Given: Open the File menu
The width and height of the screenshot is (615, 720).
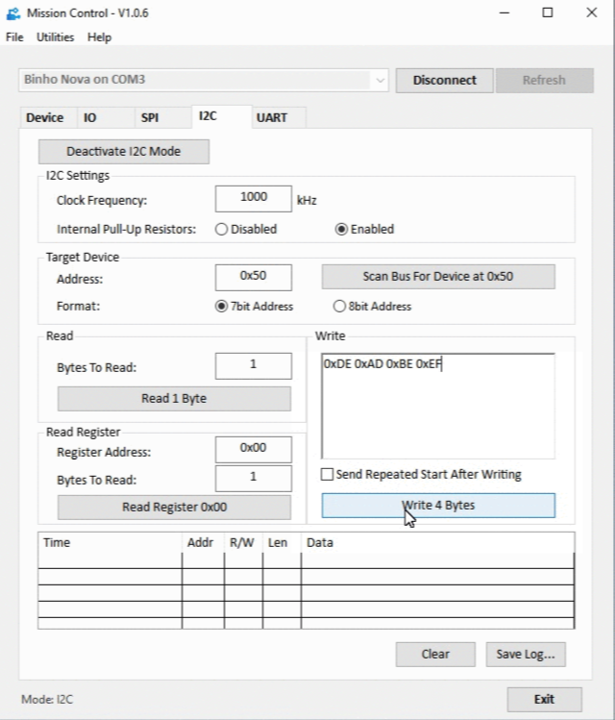Looking at the screenshot, I should [x=14, y=37].
